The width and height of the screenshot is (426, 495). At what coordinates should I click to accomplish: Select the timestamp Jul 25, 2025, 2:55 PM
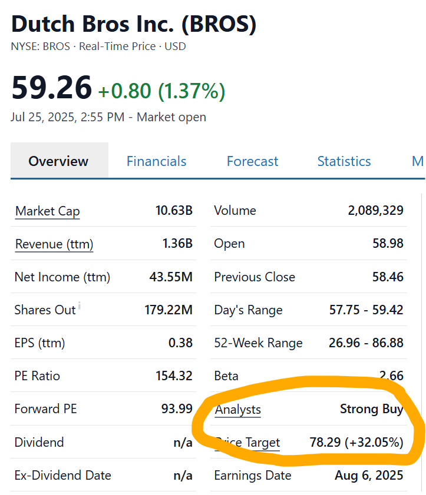(68, 117)
